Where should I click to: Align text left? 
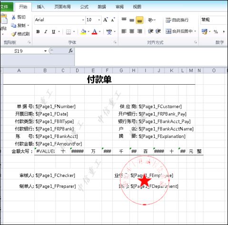point(124,31)
